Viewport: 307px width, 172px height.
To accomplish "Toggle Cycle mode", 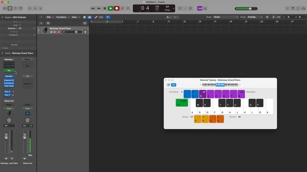I will point(128,9).
